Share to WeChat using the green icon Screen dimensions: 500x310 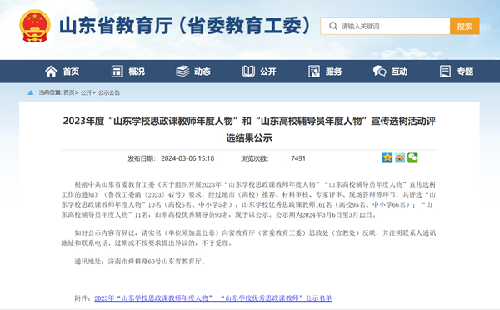pos(412,157)
